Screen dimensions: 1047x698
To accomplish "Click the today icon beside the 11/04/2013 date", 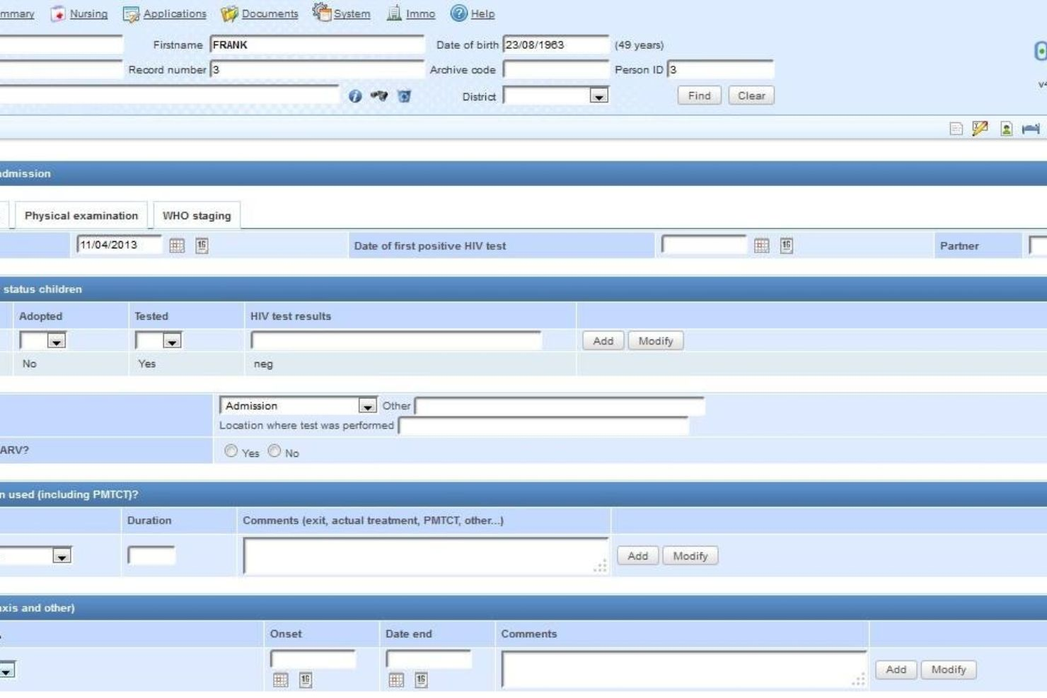I will point(202,245).
